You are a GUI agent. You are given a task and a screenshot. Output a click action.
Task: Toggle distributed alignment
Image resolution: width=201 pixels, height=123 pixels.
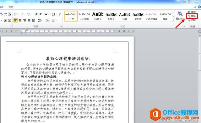33,20
